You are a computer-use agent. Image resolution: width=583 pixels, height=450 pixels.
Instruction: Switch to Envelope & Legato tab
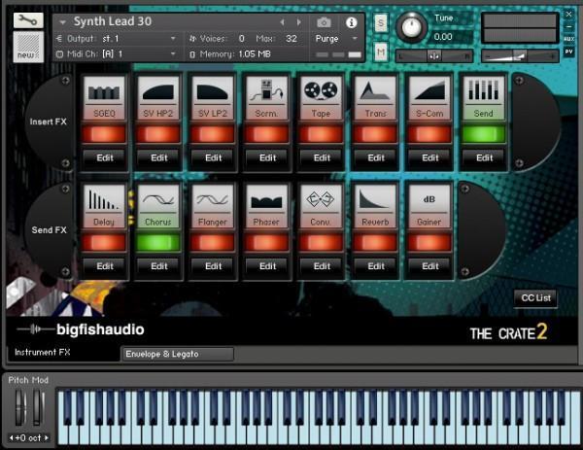(177, 354)
